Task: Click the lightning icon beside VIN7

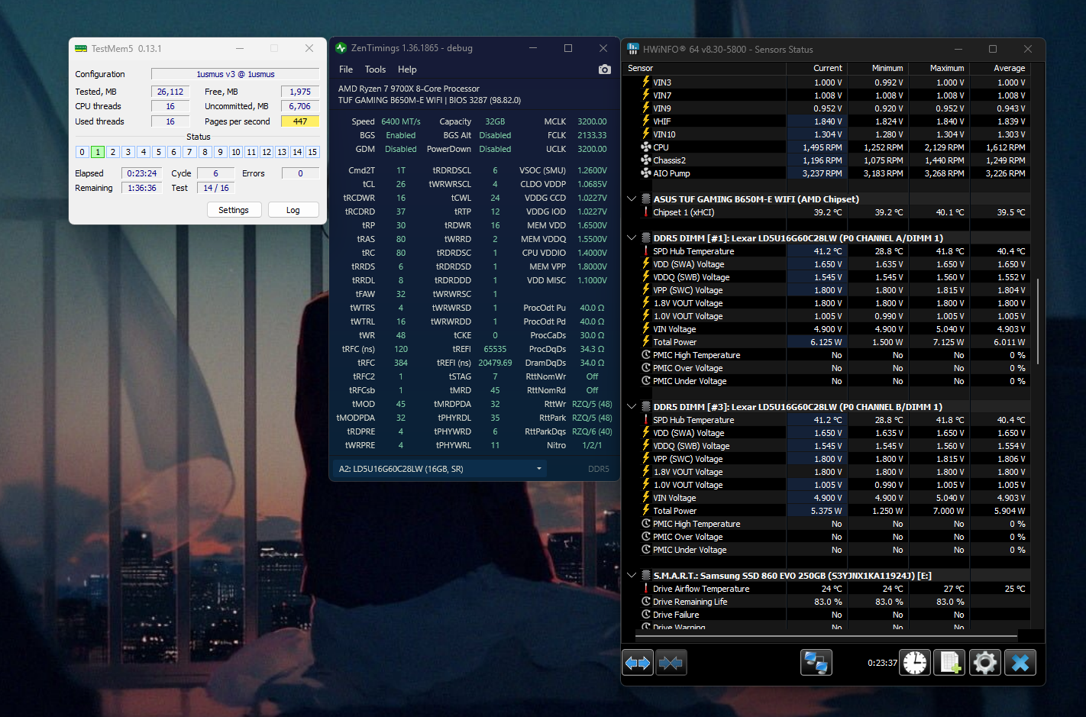Action: 645,95
